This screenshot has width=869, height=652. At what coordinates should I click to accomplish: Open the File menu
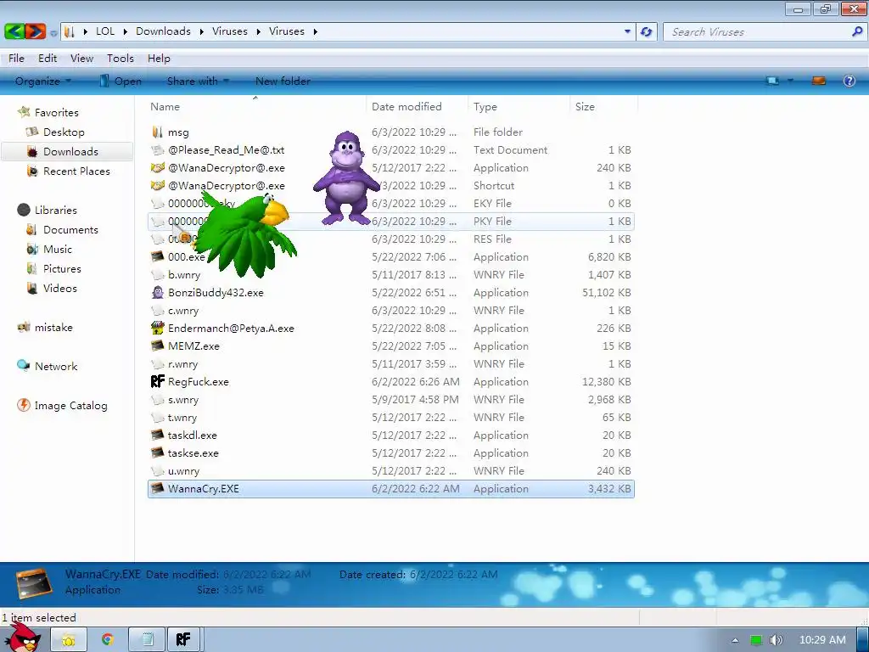coord(16,59)
